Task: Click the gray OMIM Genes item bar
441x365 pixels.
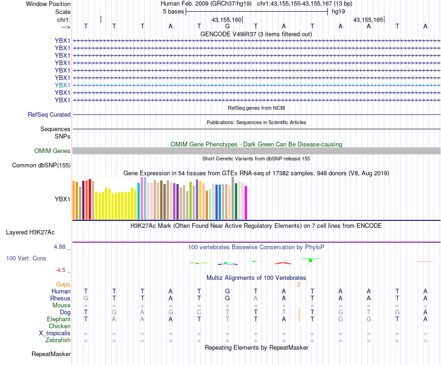Action: 256,151
